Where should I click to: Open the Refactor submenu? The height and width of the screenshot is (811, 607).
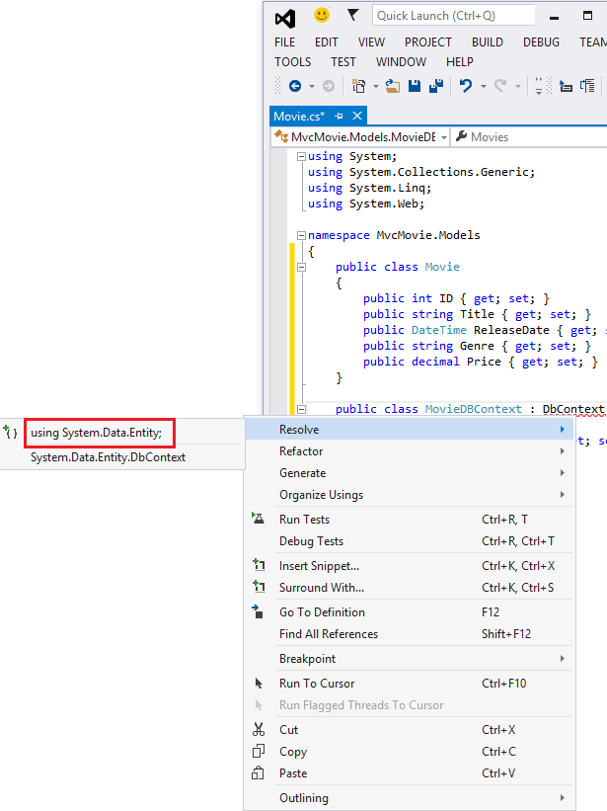[410, 451]
